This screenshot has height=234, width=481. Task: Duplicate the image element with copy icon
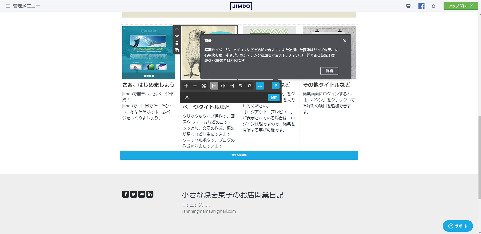(177, 50)
